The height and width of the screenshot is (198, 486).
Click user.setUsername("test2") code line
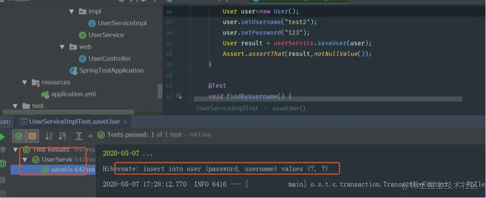pos(270,22)
